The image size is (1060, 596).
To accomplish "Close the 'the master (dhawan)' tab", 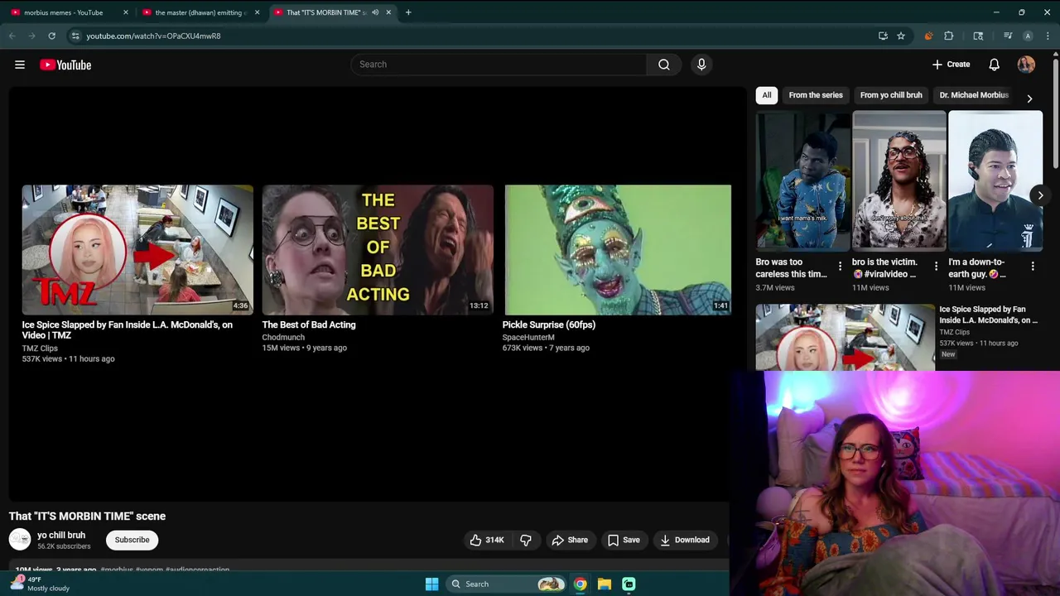I will (x=257, y=12).
